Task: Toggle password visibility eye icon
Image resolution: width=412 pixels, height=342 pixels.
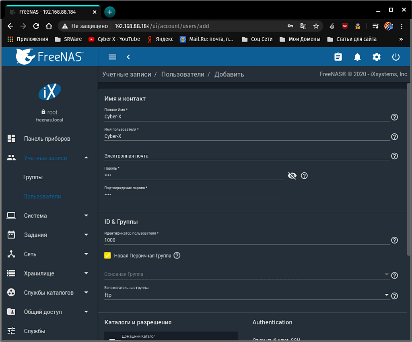Action: point(292,176)
